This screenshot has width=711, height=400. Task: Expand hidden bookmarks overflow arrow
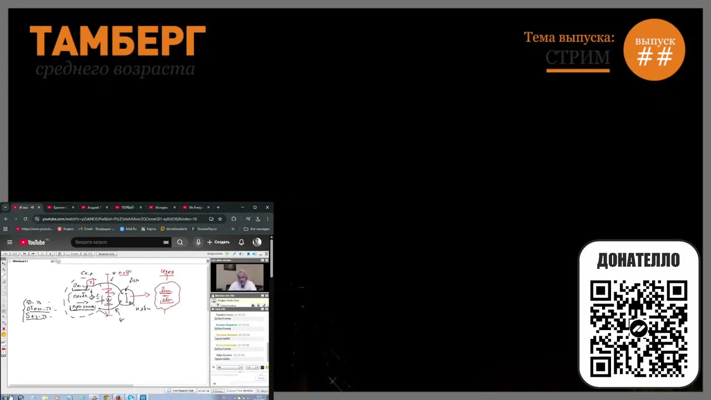233,229
